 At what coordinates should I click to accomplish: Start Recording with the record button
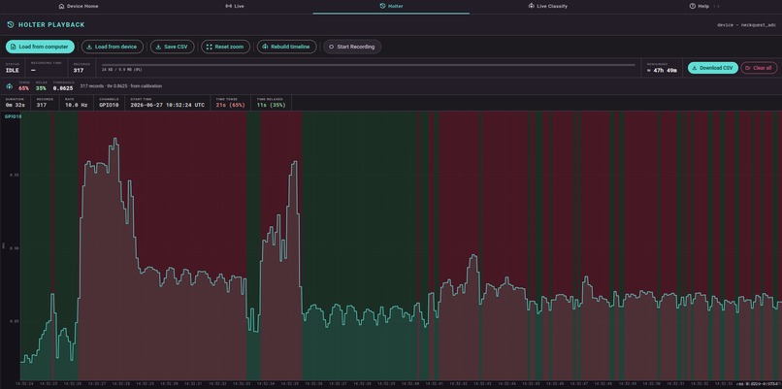tap(352, 47)
